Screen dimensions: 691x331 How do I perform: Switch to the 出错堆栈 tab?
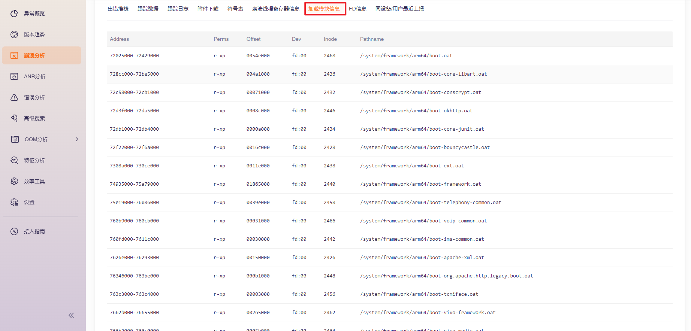(x=118, y=9)
